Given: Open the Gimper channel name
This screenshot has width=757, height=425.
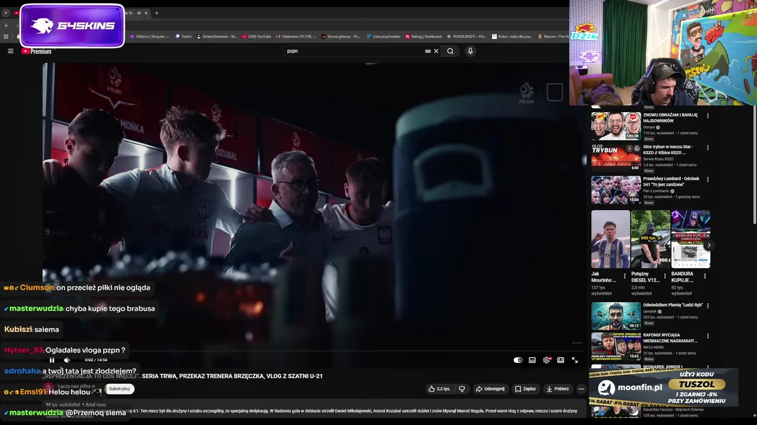Looking at the screenshot, I should [649, 127].
